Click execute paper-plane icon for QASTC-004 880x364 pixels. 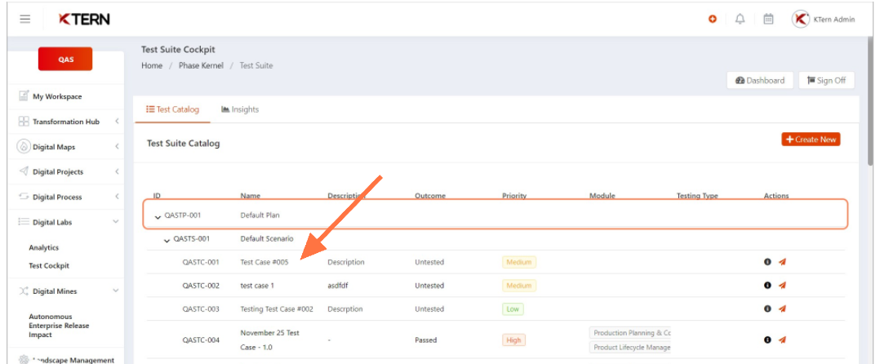click(x=782, y=340)
